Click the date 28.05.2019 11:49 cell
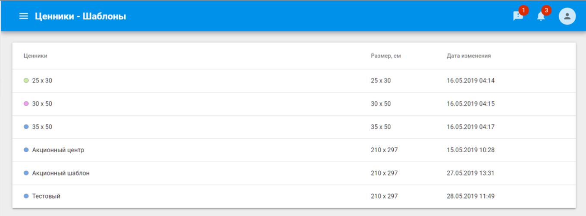 pyautogui.click(x=470, y=196)
